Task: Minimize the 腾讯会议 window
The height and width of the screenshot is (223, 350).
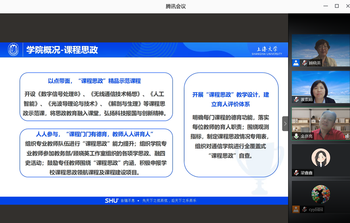Action: pos(325,6)
